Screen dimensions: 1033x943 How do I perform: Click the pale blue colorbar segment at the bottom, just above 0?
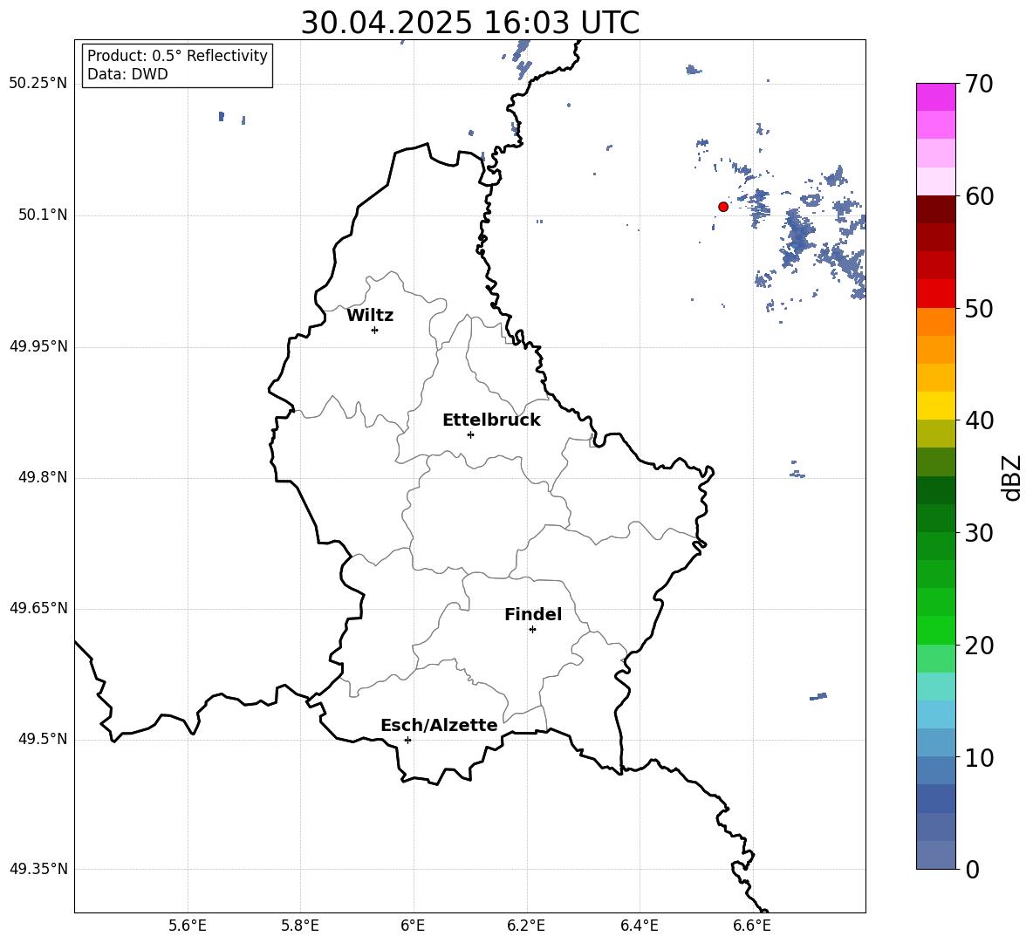(936, 855)
